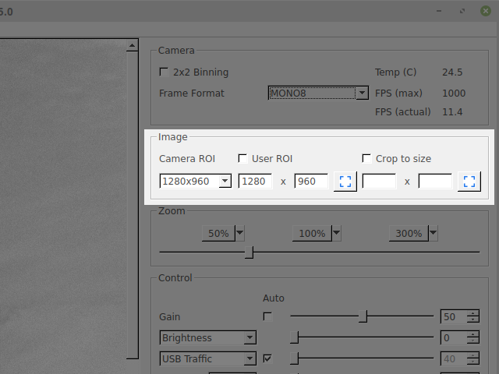Click the Brightness slider handle
The width and height of the screenshot is (499, 374).
(x=295, y=337)
